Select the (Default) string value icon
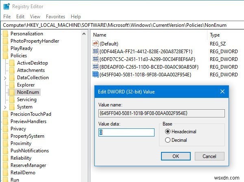Screen dimensions: 244x182 [95, 43]
